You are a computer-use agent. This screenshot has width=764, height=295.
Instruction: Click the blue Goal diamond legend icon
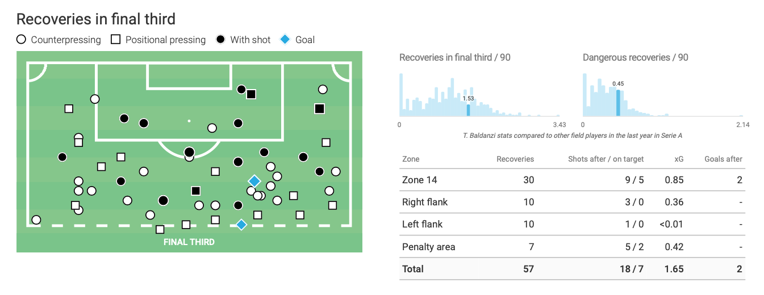pyautogui.click(x=285, y=40)
